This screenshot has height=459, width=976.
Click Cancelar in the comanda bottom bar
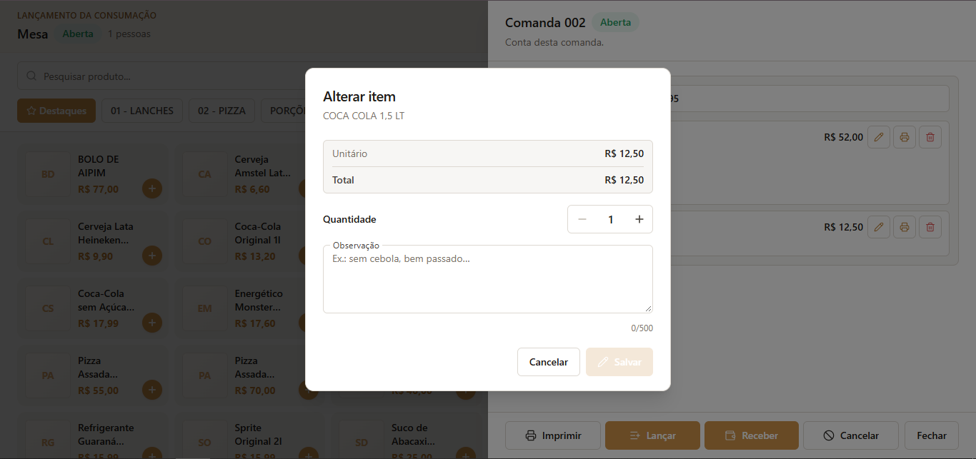coord(851,435)
